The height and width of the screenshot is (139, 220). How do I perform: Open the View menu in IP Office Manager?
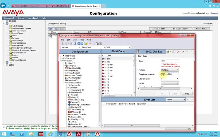coord(75,40)
